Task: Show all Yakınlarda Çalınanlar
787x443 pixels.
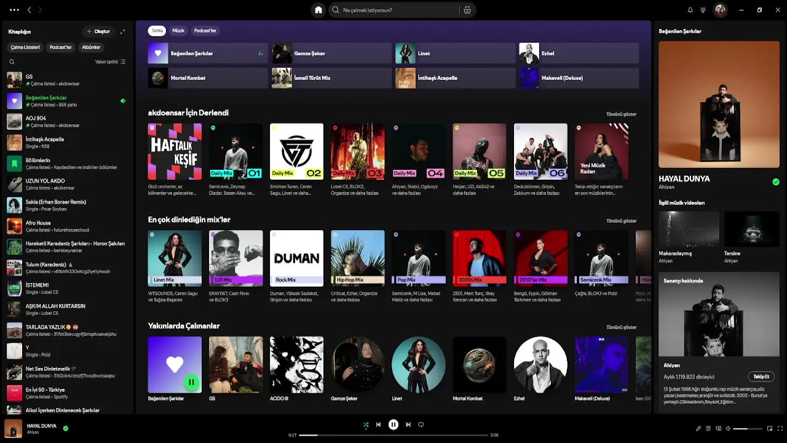Action: [622, 327]
